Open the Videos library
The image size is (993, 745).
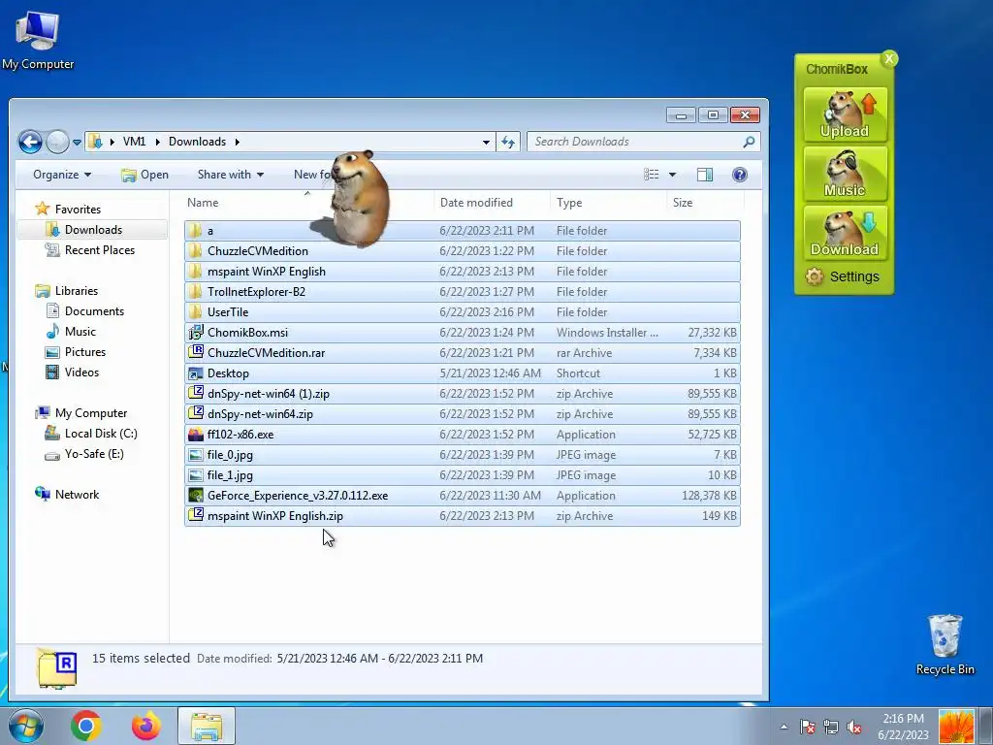(x=81, y=372)
